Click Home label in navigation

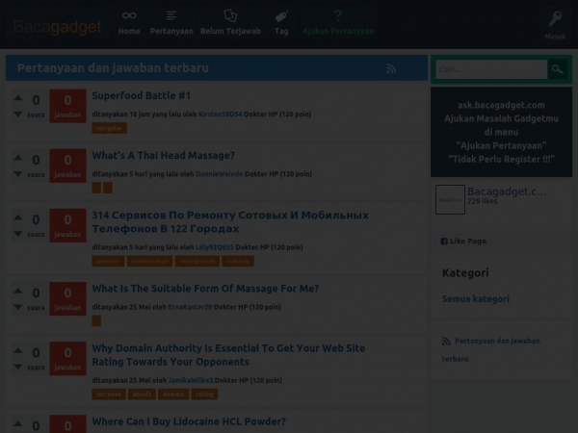(x=129, y=31)
